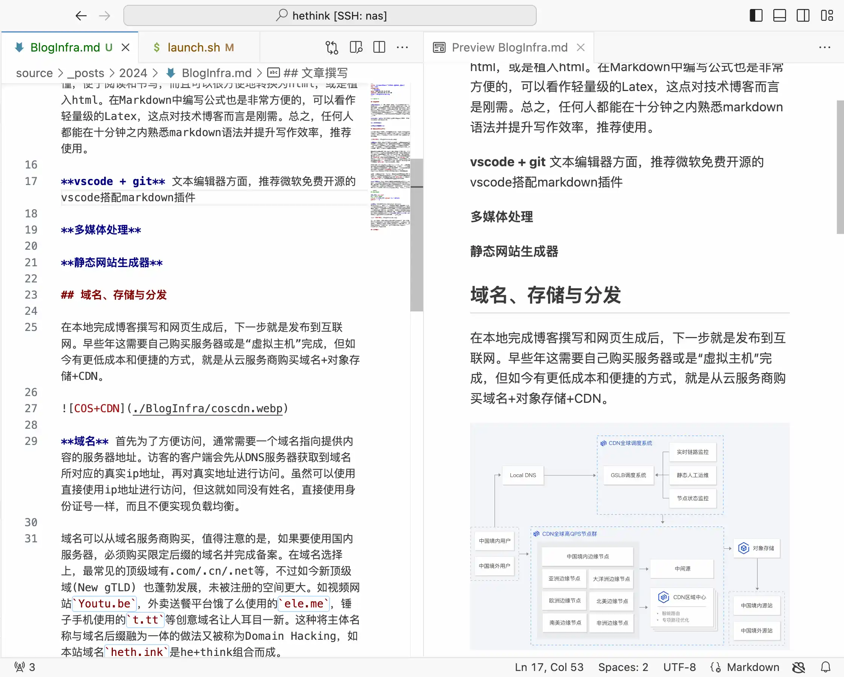
Task: Toggle the bottom panel layout icon
Action: tap(779, 16)
